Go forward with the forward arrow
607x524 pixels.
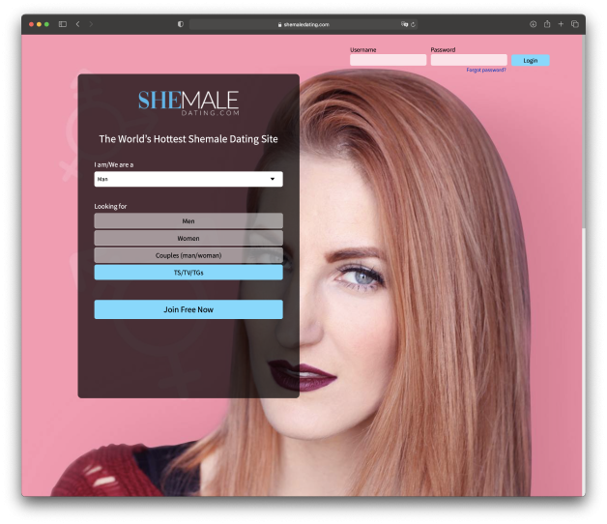pyautogui.click(x=91, y=24)
